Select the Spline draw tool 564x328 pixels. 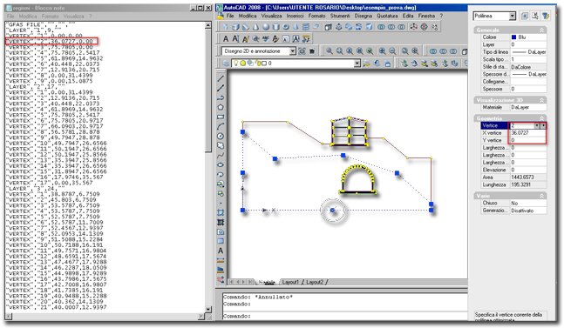(221, 156)
